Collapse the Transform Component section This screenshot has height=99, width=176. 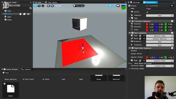point(130,21)
